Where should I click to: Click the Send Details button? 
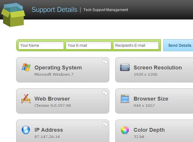point(178,45)
